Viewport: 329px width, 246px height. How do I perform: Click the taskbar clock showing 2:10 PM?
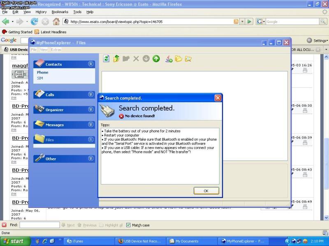tap(317, 241)
